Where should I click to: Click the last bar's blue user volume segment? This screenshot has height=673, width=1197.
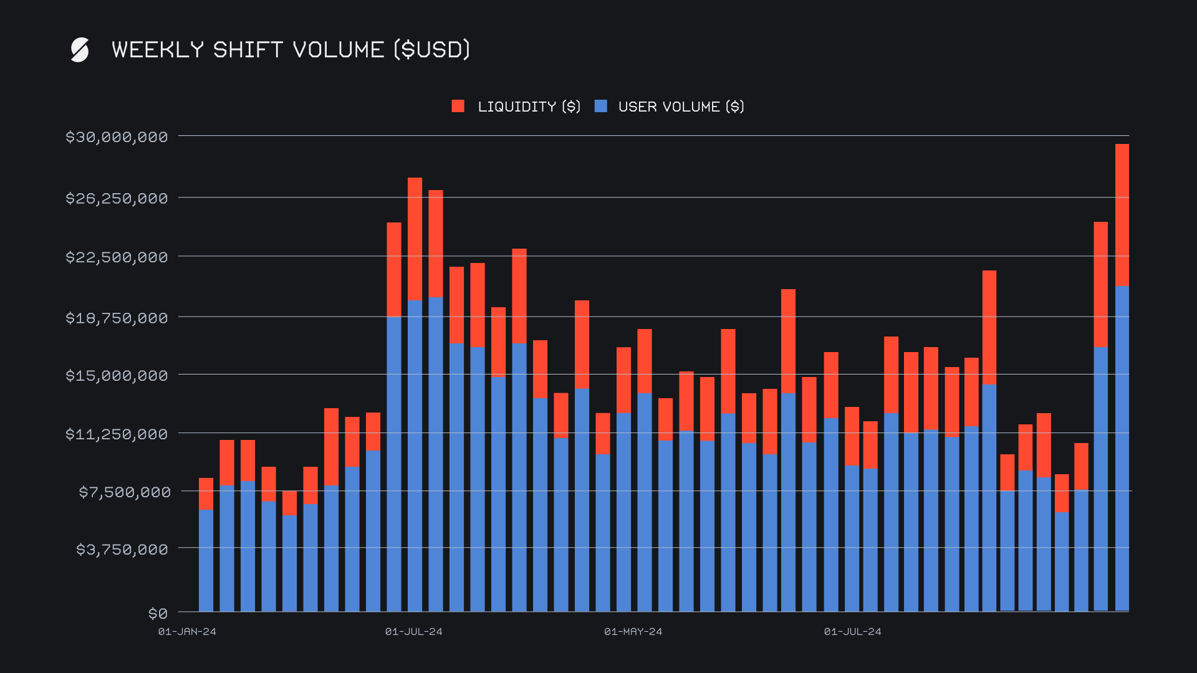[x=1122, y=449]
